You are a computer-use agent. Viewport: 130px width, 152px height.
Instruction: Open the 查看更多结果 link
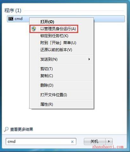(x=22, y=129)
